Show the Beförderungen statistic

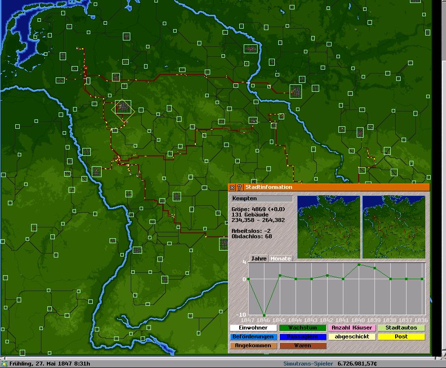pos(253,337)
